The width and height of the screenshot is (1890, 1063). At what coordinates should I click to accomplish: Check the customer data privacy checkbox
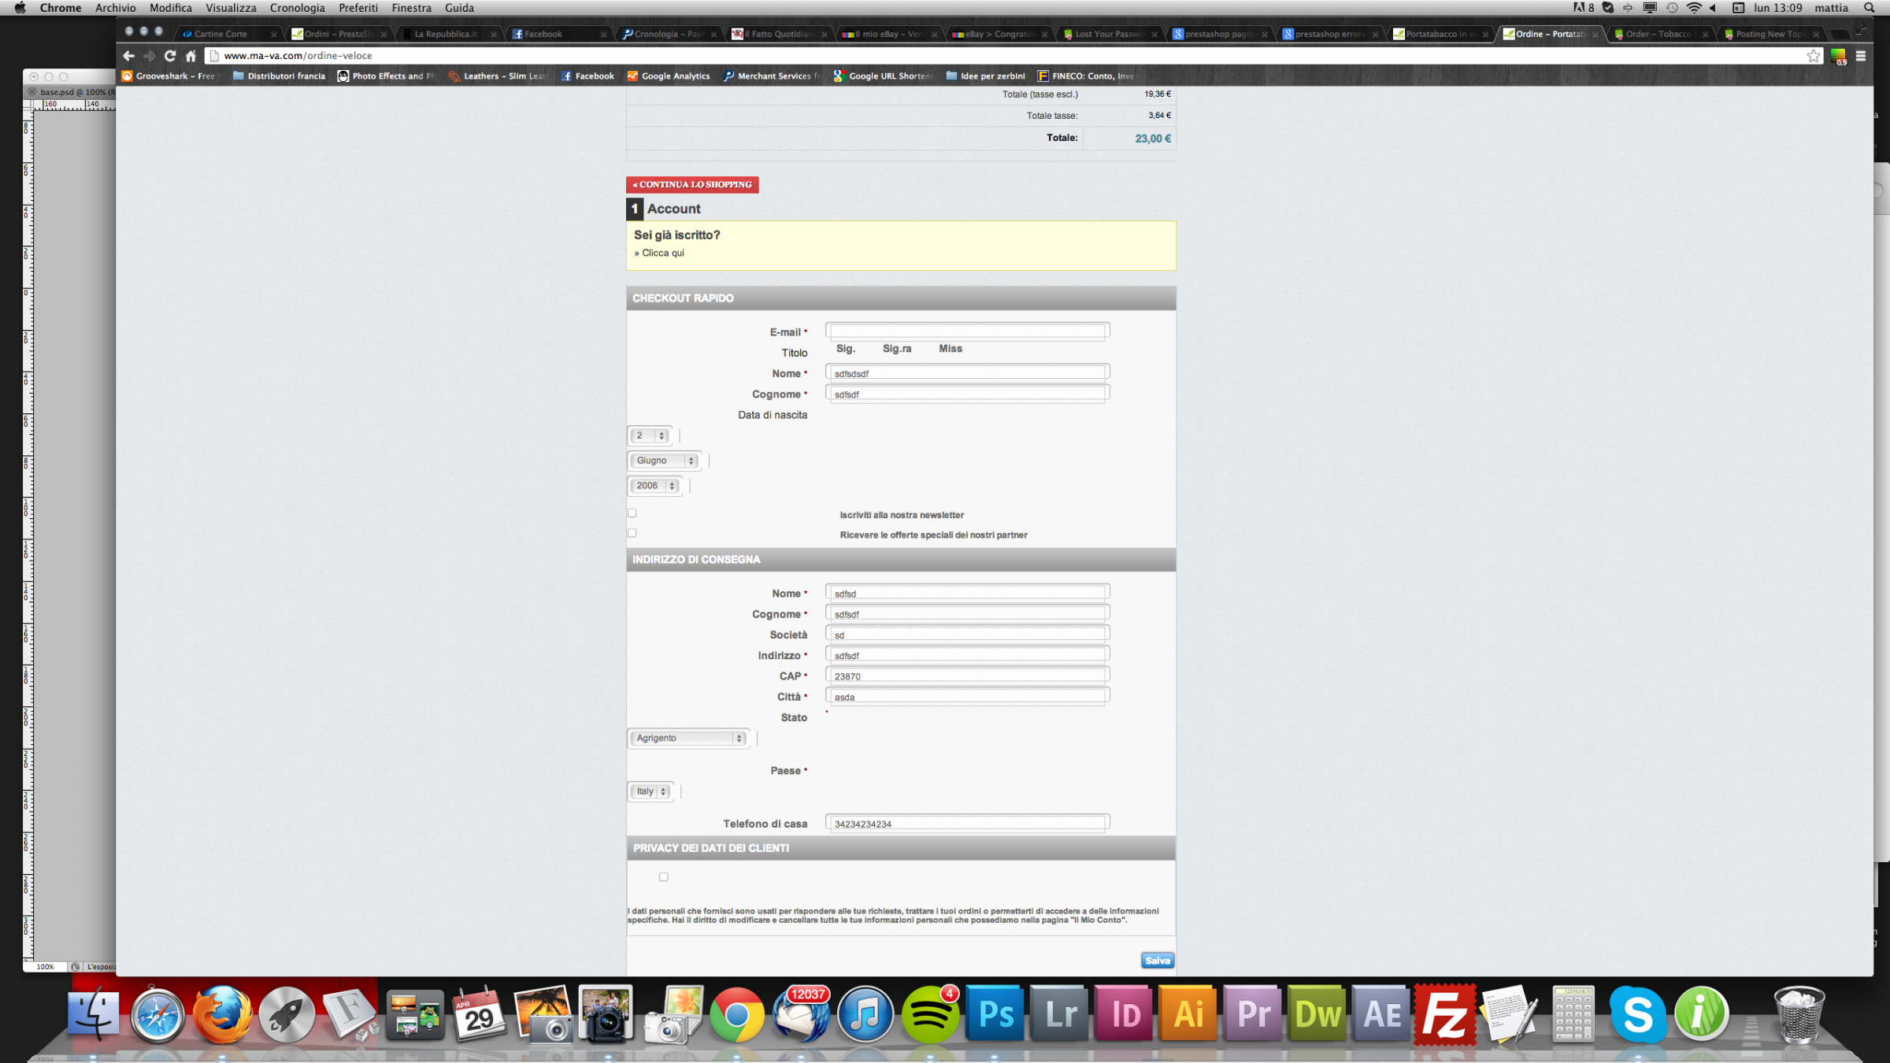[664, 876]
